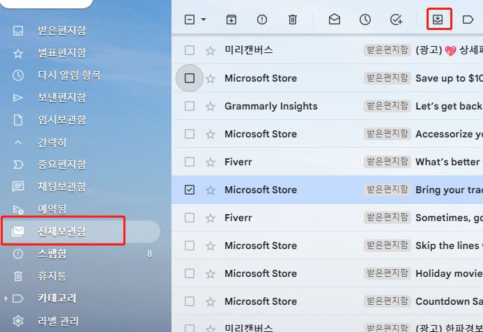483x332 pixels.
Task: Click the Report spam exclamation icon in toolbar
Action: (x=262, y=20)
